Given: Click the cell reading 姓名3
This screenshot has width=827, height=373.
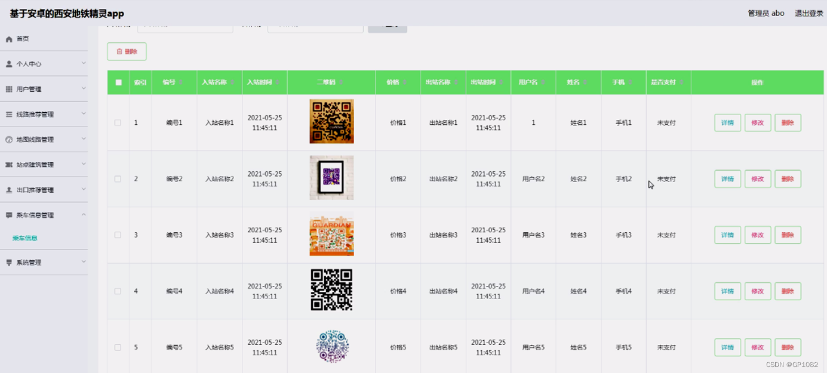Looking at the screenshot, I should [x=579, y=235].
